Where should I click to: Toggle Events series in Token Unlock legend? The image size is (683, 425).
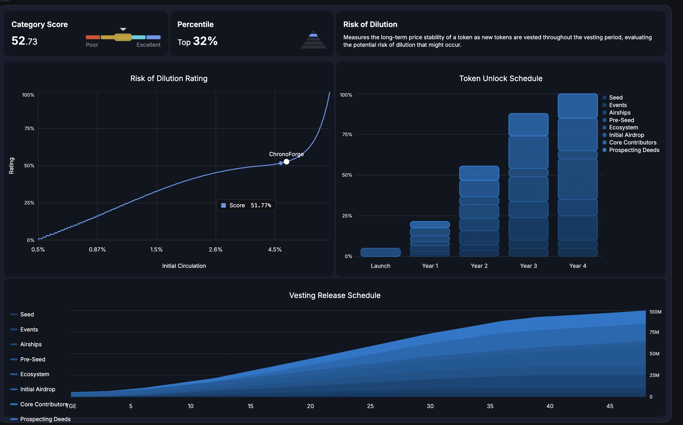click(x=615, y=105)
